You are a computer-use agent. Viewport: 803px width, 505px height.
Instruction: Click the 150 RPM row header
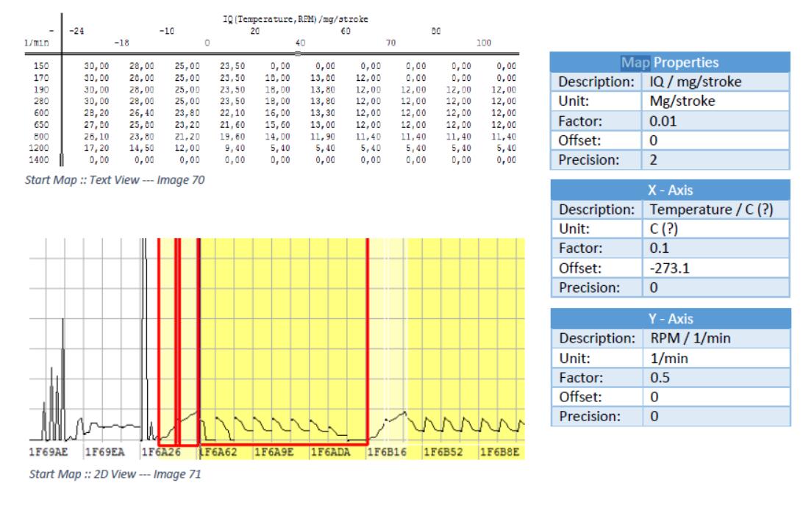(x=41, y=66)
